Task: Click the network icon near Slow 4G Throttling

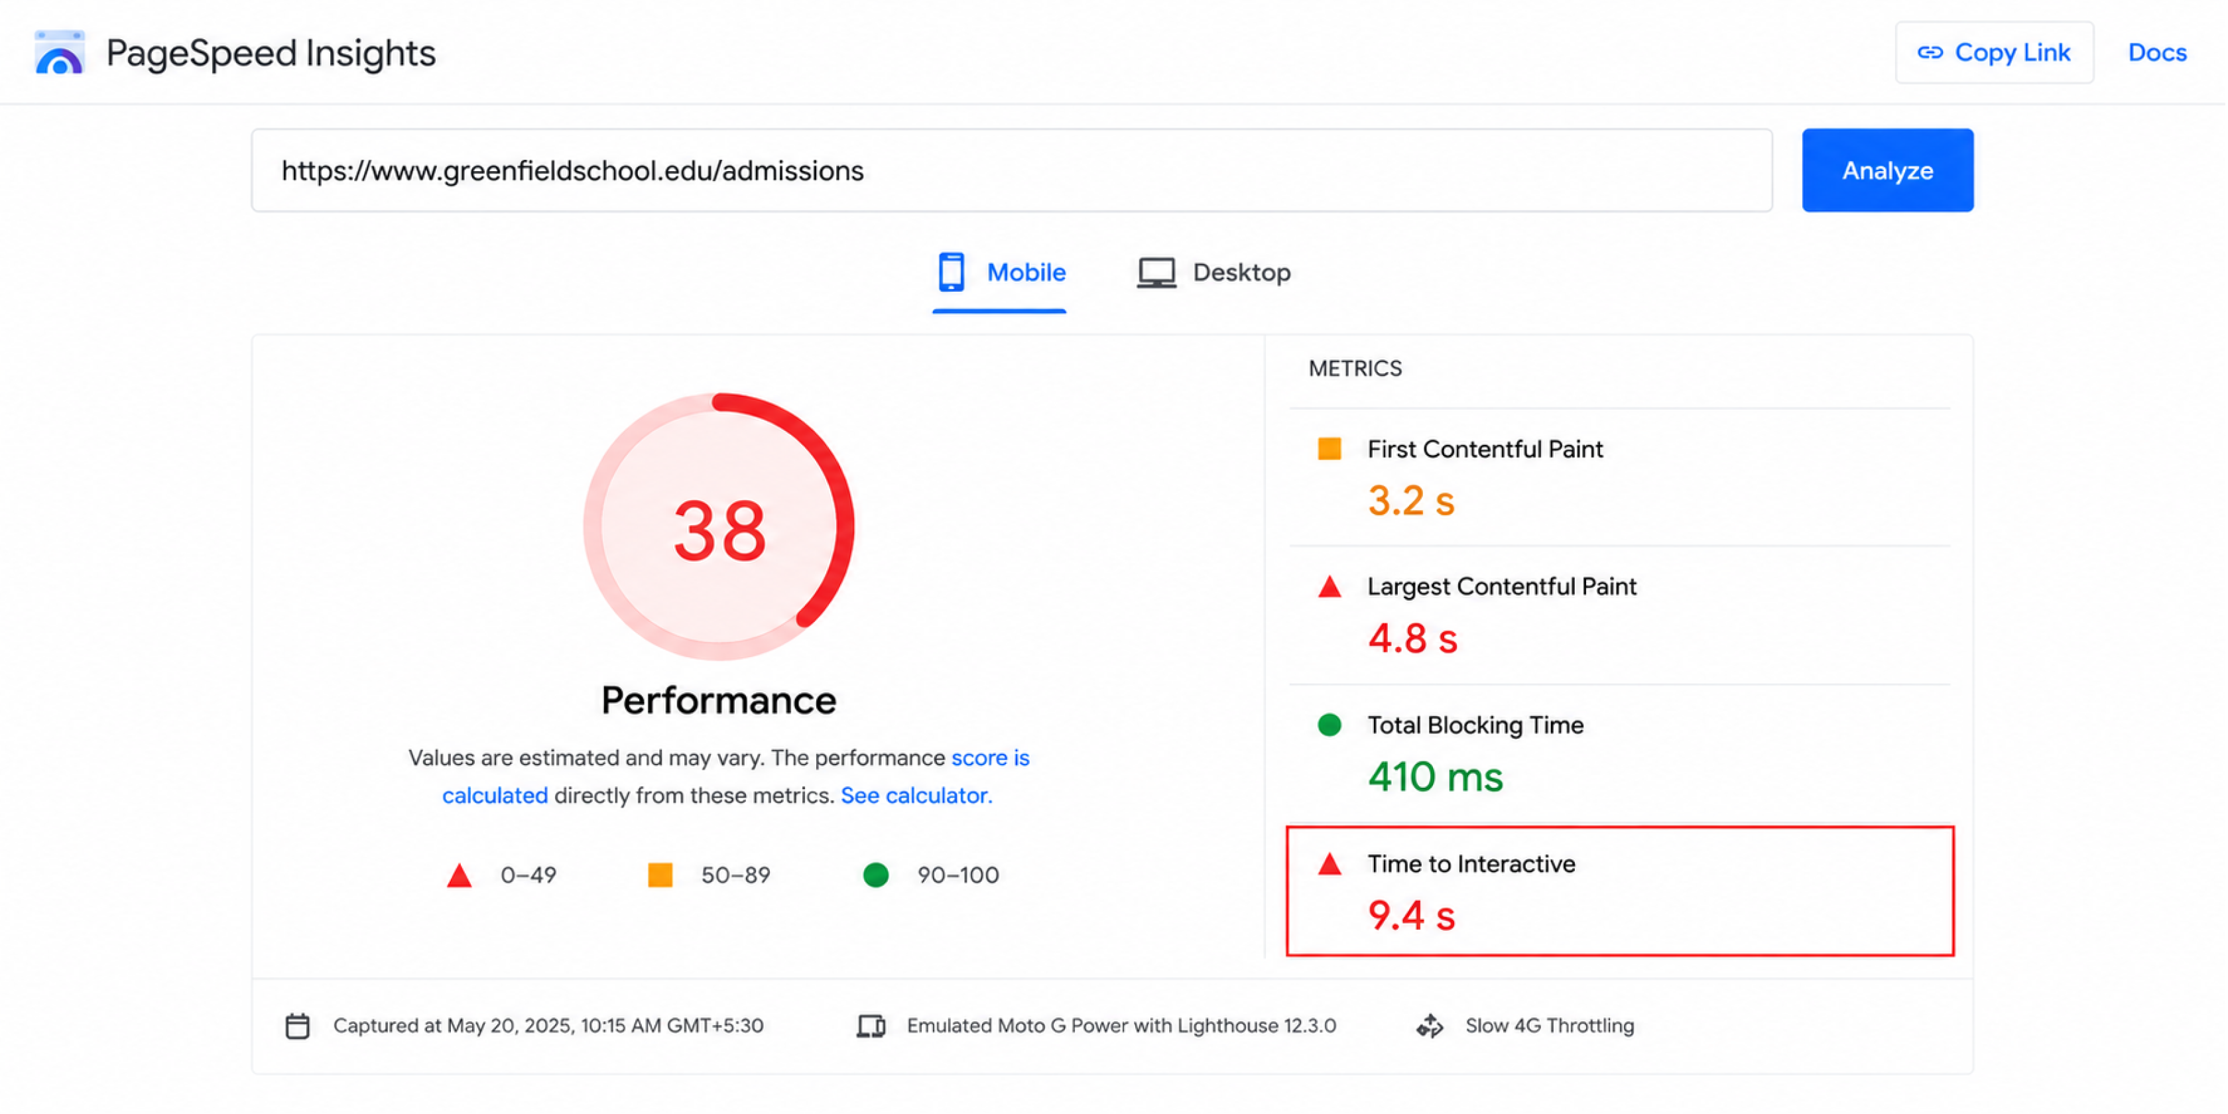Action: coord(1430,1026)
